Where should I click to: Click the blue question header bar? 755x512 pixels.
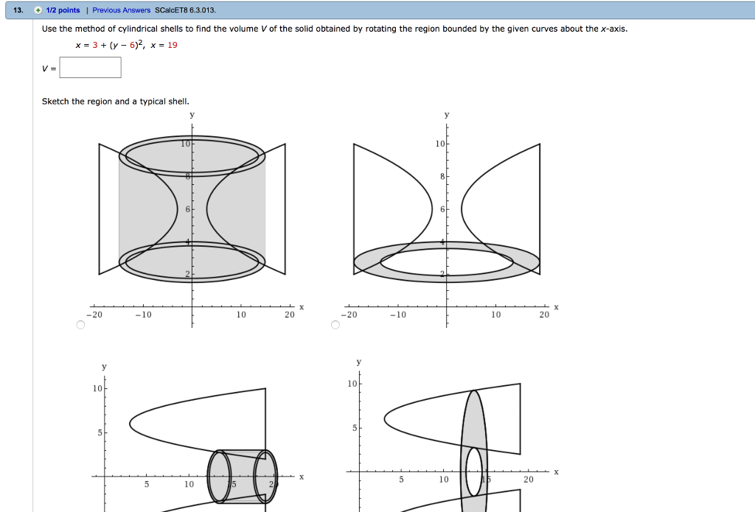point(377,10)
